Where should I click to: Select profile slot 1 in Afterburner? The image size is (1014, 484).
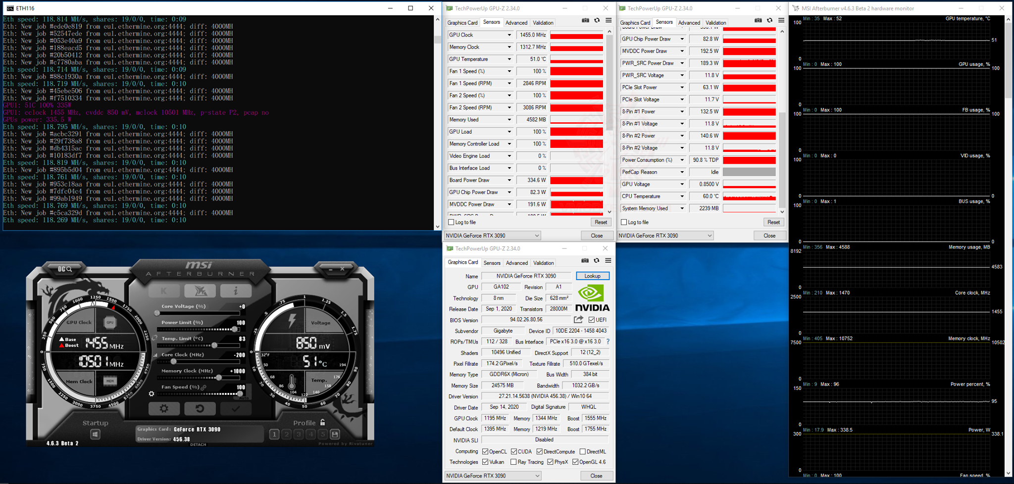point(274,434)
